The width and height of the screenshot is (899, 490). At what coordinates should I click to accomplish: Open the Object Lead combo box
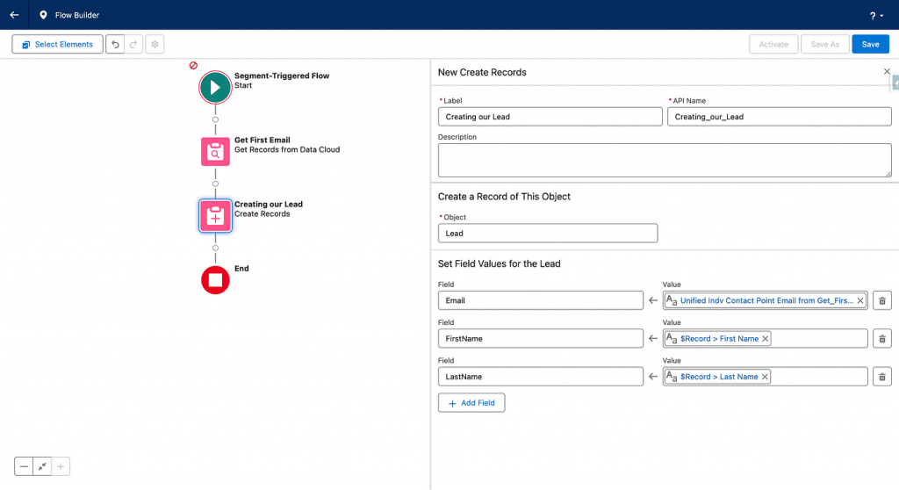[547, 234]
